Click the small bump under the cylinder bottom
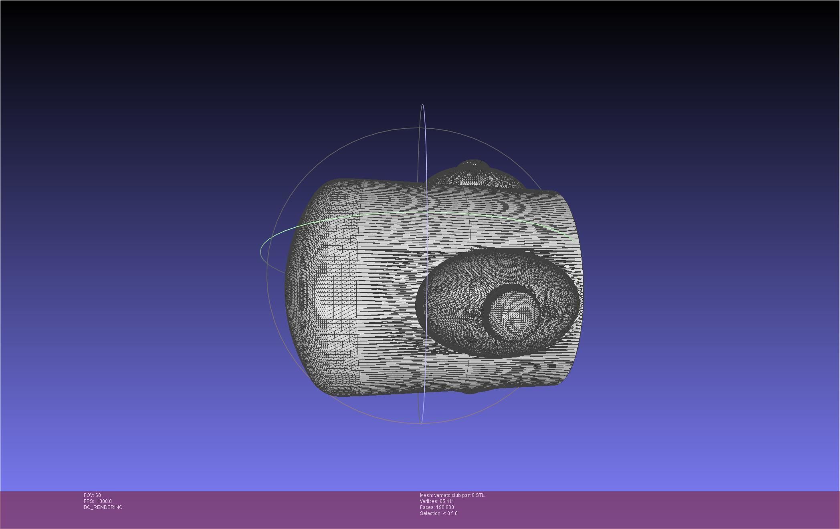Viewport: 840px width, 529px height. pos(470,391)
